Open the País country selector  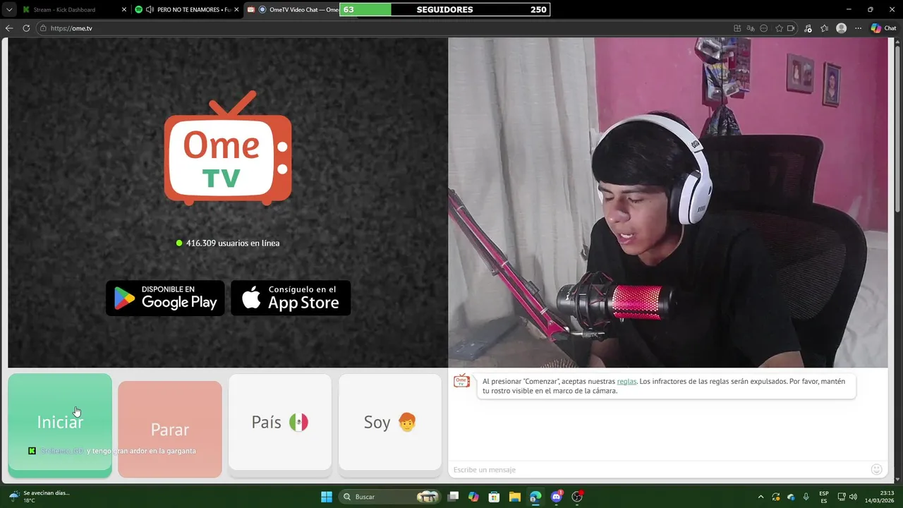point(280,422)
